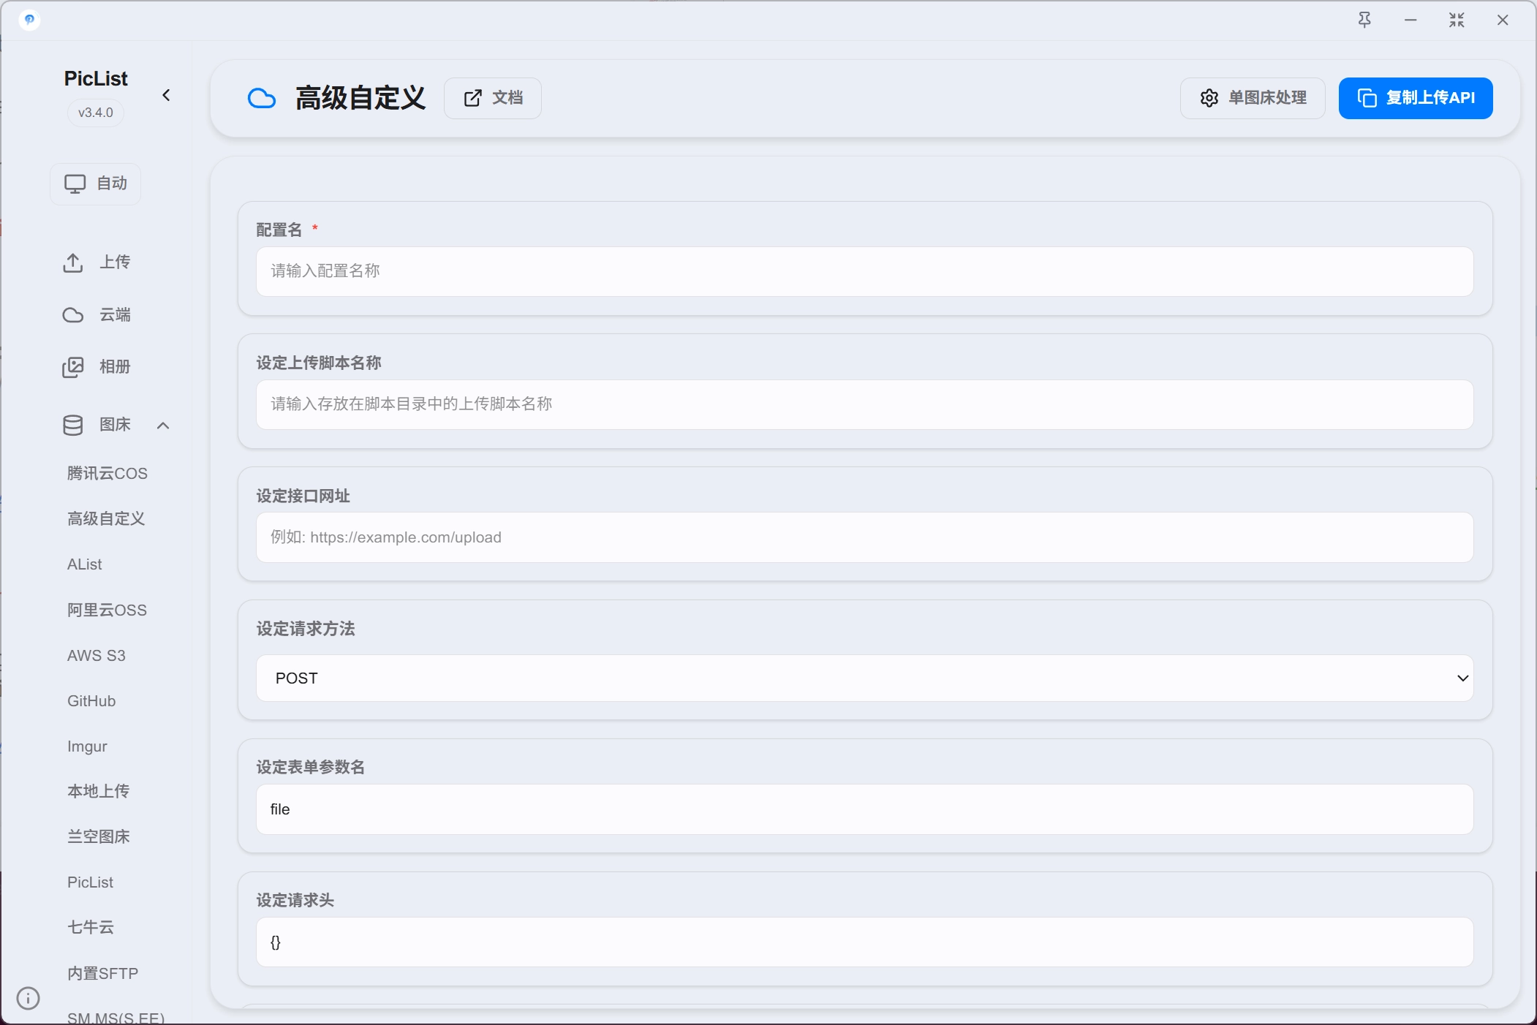
Task: Click the PicList logo icon in title bar
Action: [29, 20]
